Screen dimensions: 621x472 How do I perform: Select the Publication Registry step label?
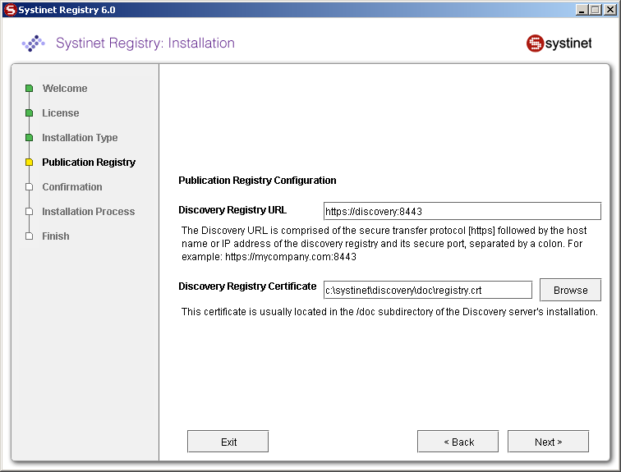tap(89, 163)
